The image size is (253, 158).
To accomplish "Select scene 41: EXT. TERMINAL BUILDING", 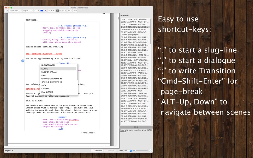I will point(135,121).
